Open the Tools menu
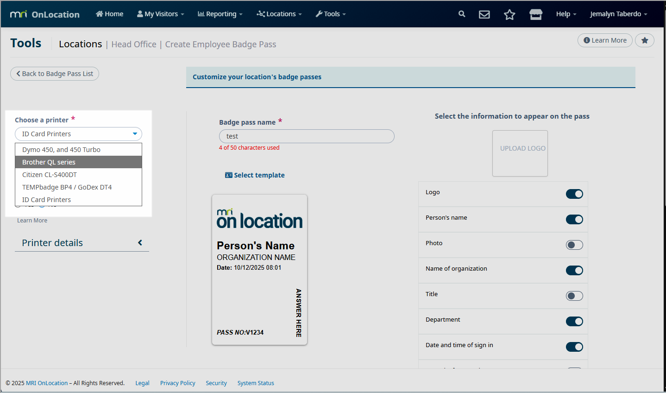Image resolution: width=666 pixels, height=393 pixels. pos(331,14)
